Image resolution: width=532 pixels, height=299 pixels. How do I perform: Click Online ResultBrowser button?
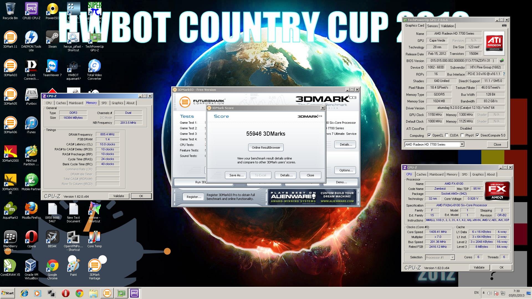(x=266, y=148)
